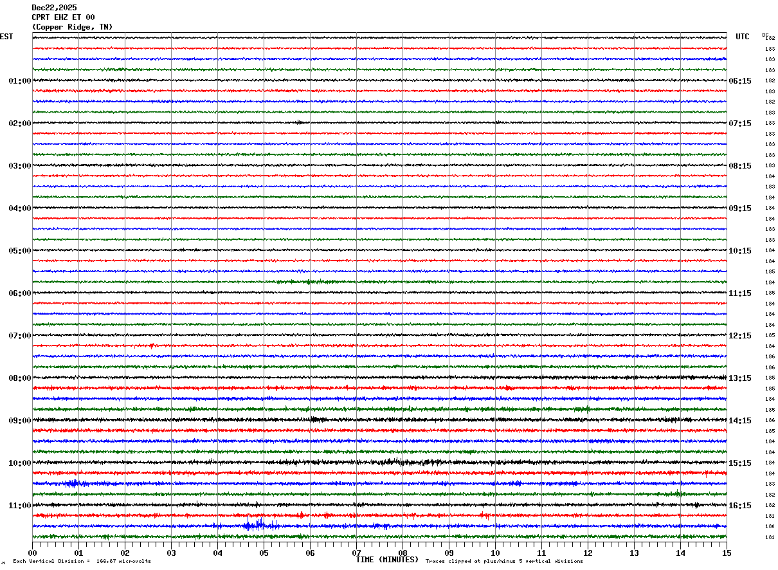The image size is (778, 570).
Task: Select the UTC axis label
Action: 743,37
